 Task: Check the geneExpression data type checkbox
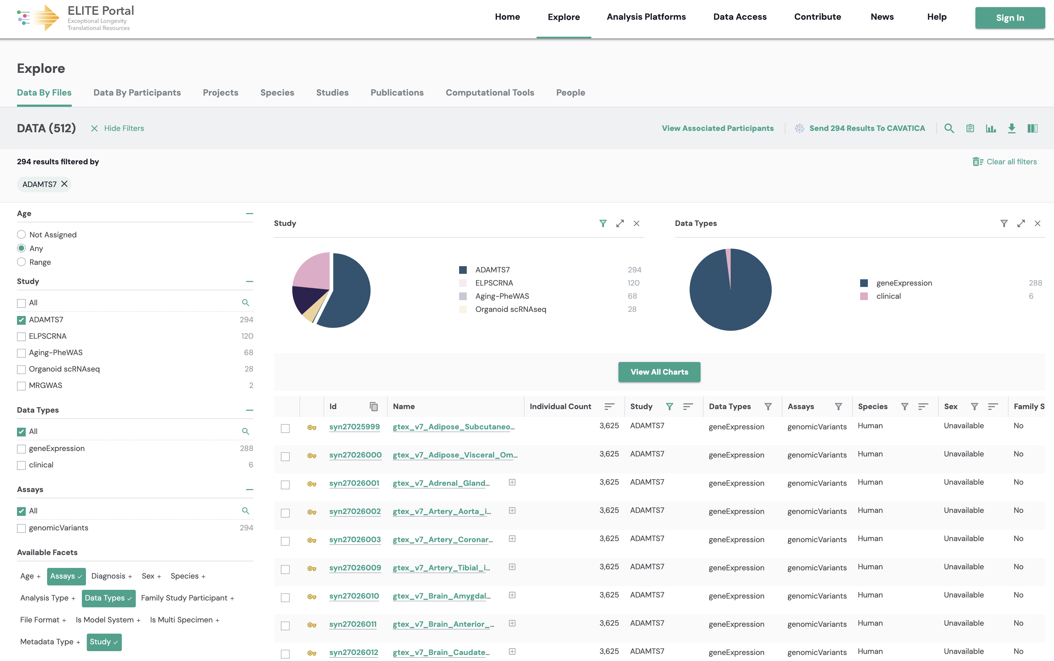pos(21,449)
